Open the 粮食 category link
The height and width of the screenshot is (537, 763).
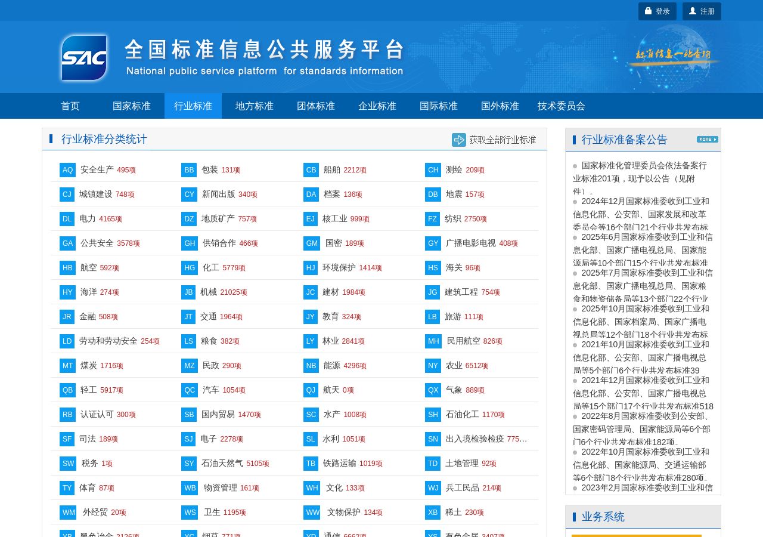209,341
